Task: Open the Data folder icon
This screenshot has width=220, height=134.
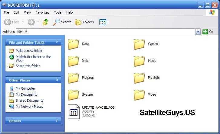Action: (73, 44)
